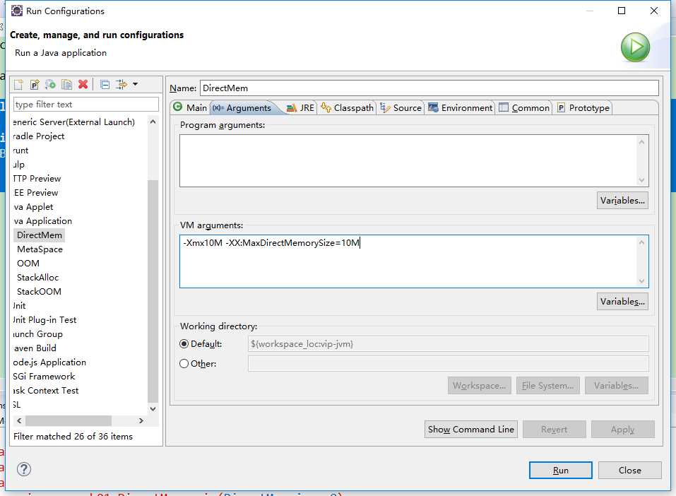Select MetaSpace configuration in the tree
Image resolution: width=676 pixels, height=496 pixels.
point(40,249)
